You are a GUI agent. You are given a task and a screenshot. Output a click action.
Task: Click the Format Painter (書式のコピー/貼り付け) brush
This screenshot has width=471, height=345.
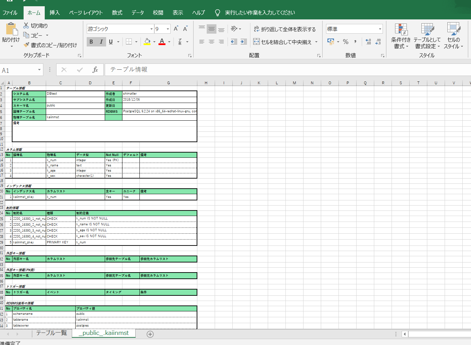pos(26,45)
